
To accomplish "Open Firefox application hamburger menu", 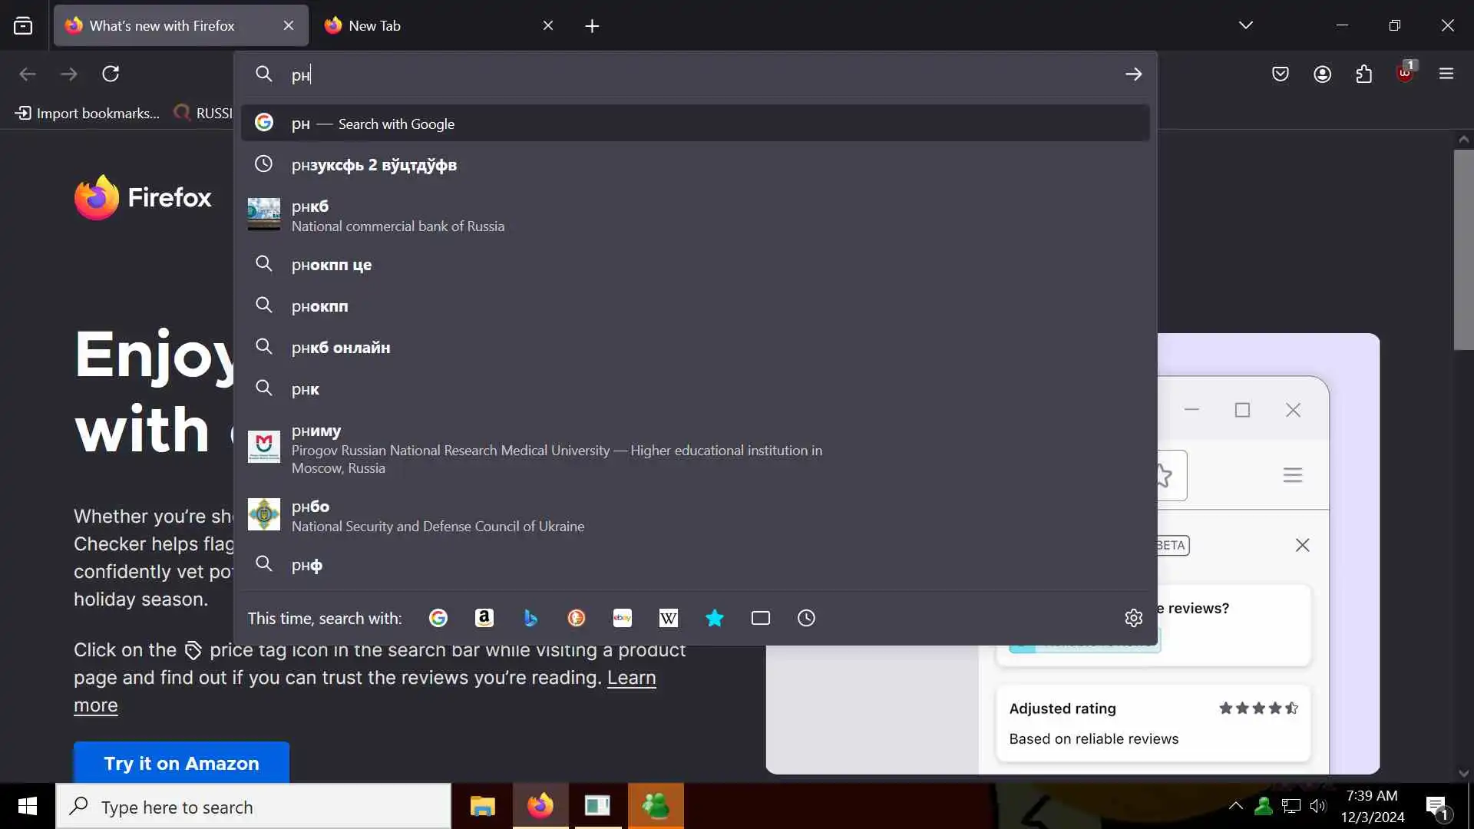I will tap(1446, 74).
